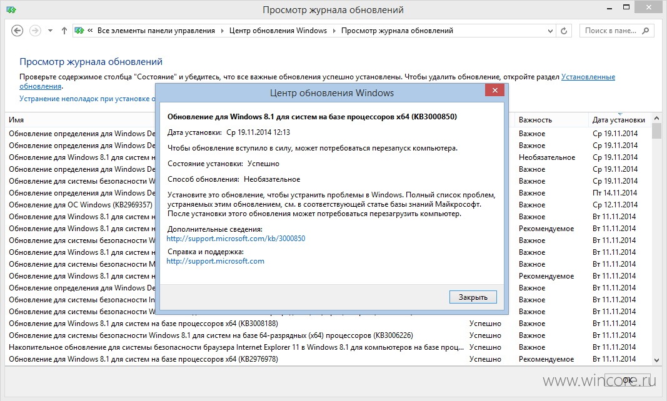The height and width of the screenshot is (401, 667).
Task: Click the "Закрыть" button
Action: pyautogui.click(x=473, y=297)
